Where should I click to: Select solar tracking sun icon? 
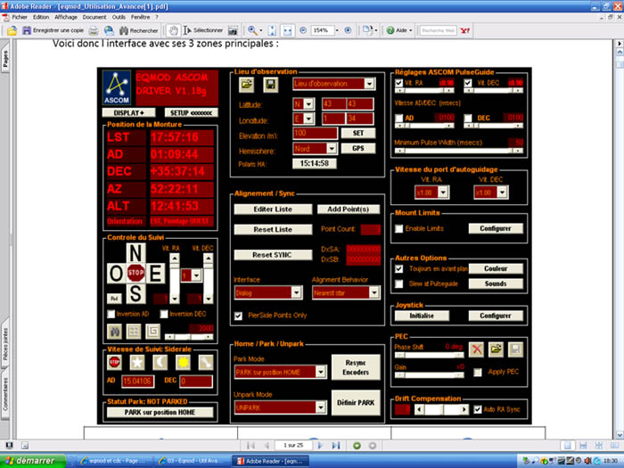coord(183,362)
